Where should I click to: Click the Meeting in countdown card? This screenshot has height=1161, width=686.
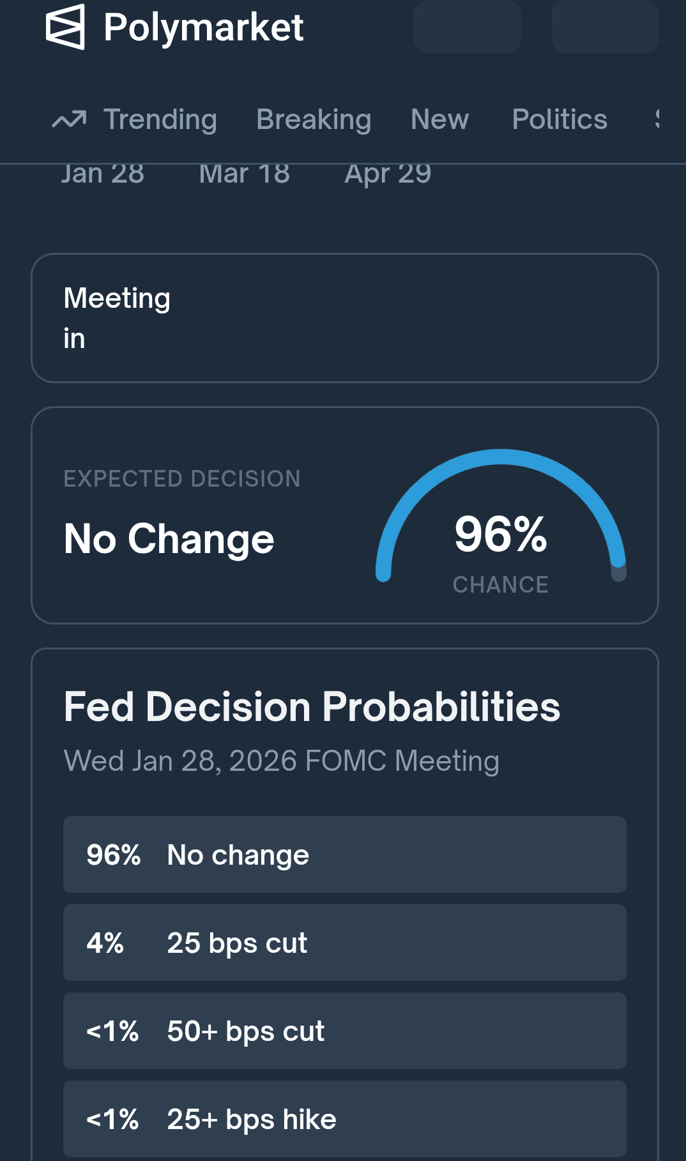coord(344,318)
